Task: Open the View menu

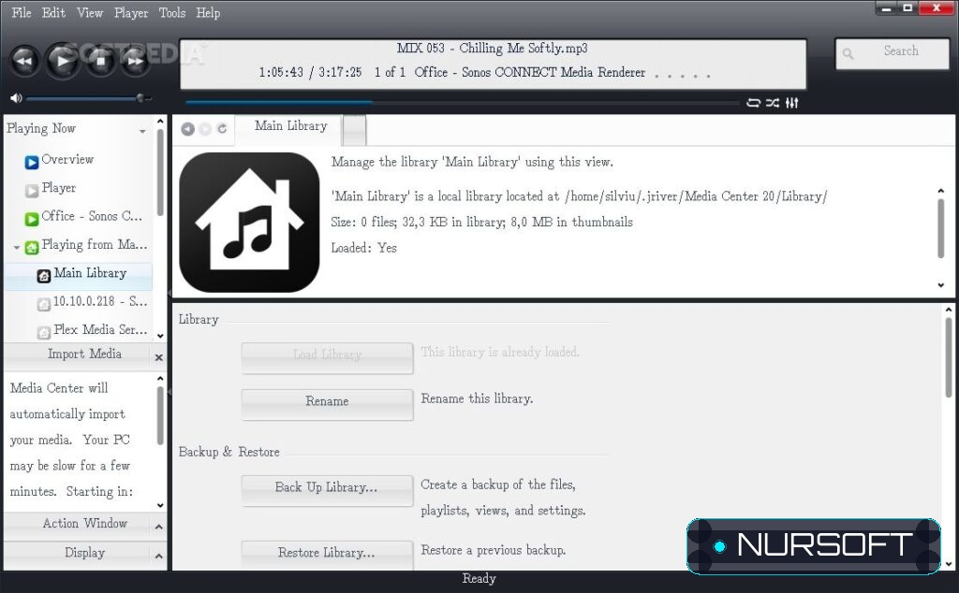Action: pos(90,13)
